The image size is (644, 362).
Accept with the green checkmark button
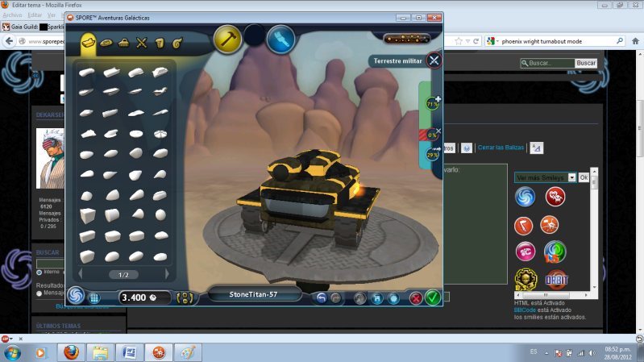coord(433,298)
